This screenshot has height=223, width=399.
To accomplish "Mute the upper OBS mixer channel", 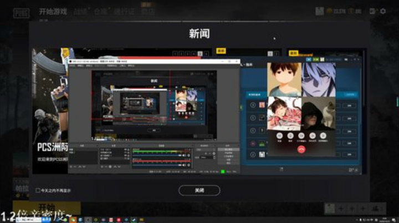I will 184,155.
